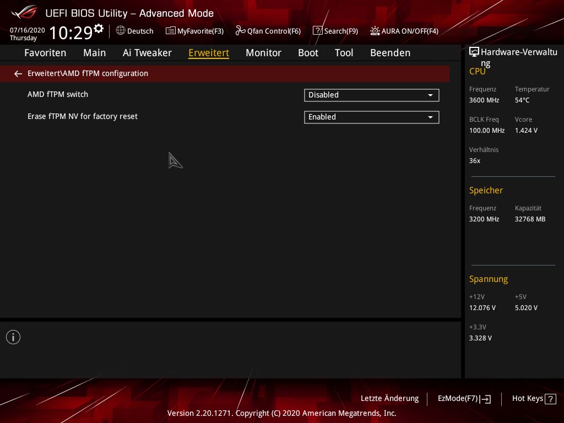
Task: Click the settings gear next to the clock
Action: pos(99,29)
